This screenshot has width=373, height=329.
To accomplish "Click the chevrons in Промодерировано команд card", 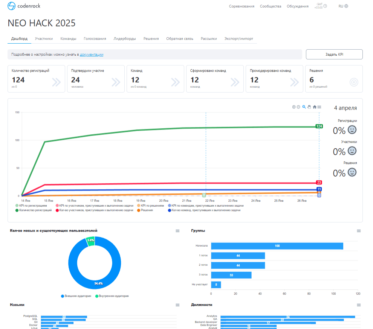I will pyautogui.click(x=295, y=82).
